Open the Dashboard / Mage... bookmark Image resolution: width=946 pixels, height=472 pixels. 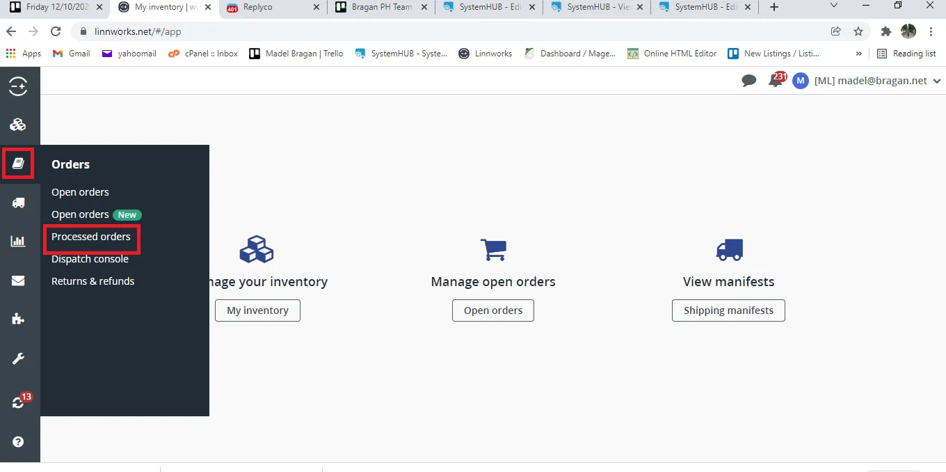(x=570, y=54)
